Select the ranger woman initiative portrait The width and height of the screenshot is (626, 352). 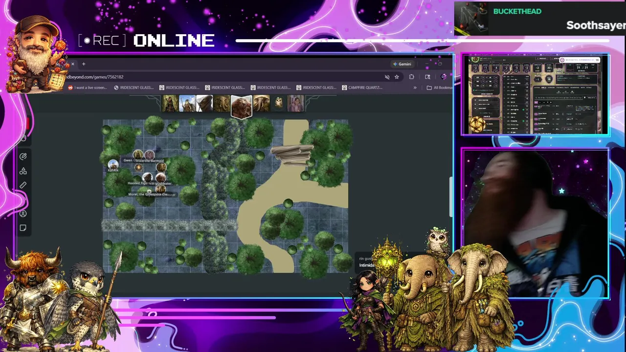(170, 103)
